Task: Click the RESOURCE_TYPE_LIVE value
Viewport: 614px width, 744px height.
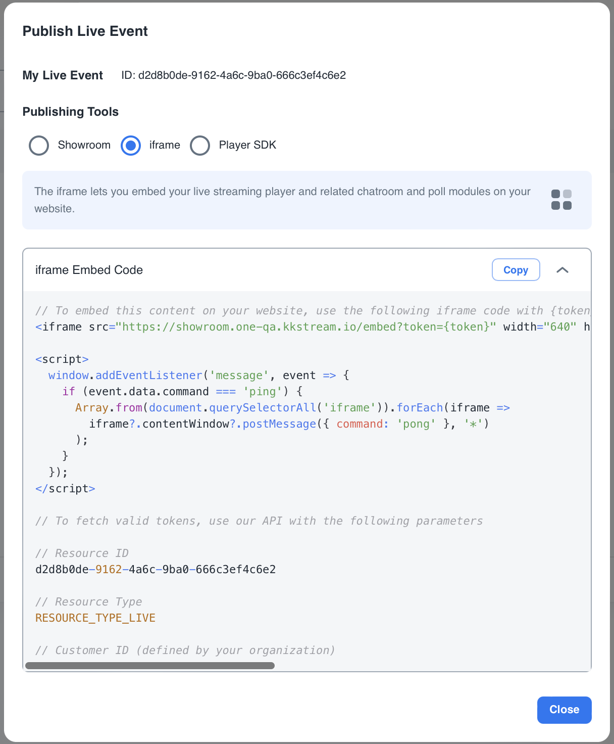Action: [95, 618]
